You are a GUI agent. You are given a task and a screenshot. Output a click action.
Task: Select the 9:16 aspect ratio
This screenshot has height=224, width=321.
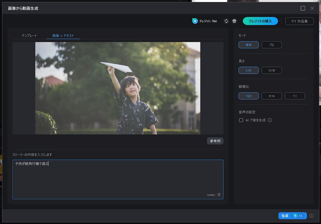(x=271, y=96)
